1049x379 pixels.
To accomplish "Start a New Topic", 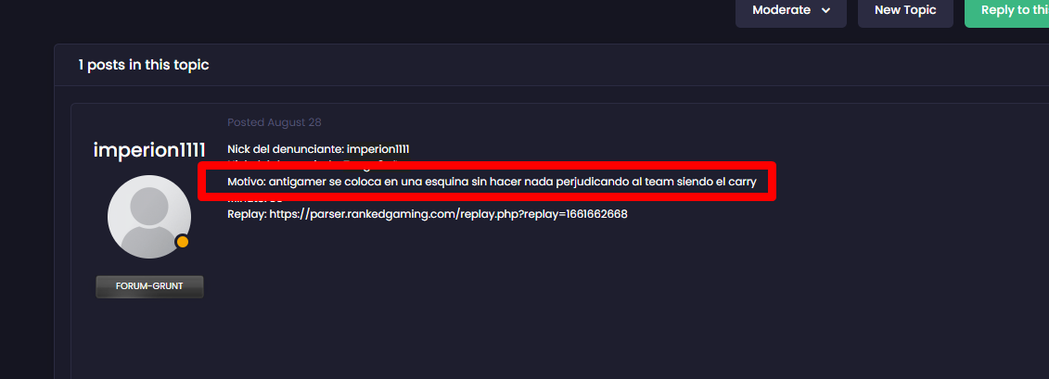I will pos(905,11).
